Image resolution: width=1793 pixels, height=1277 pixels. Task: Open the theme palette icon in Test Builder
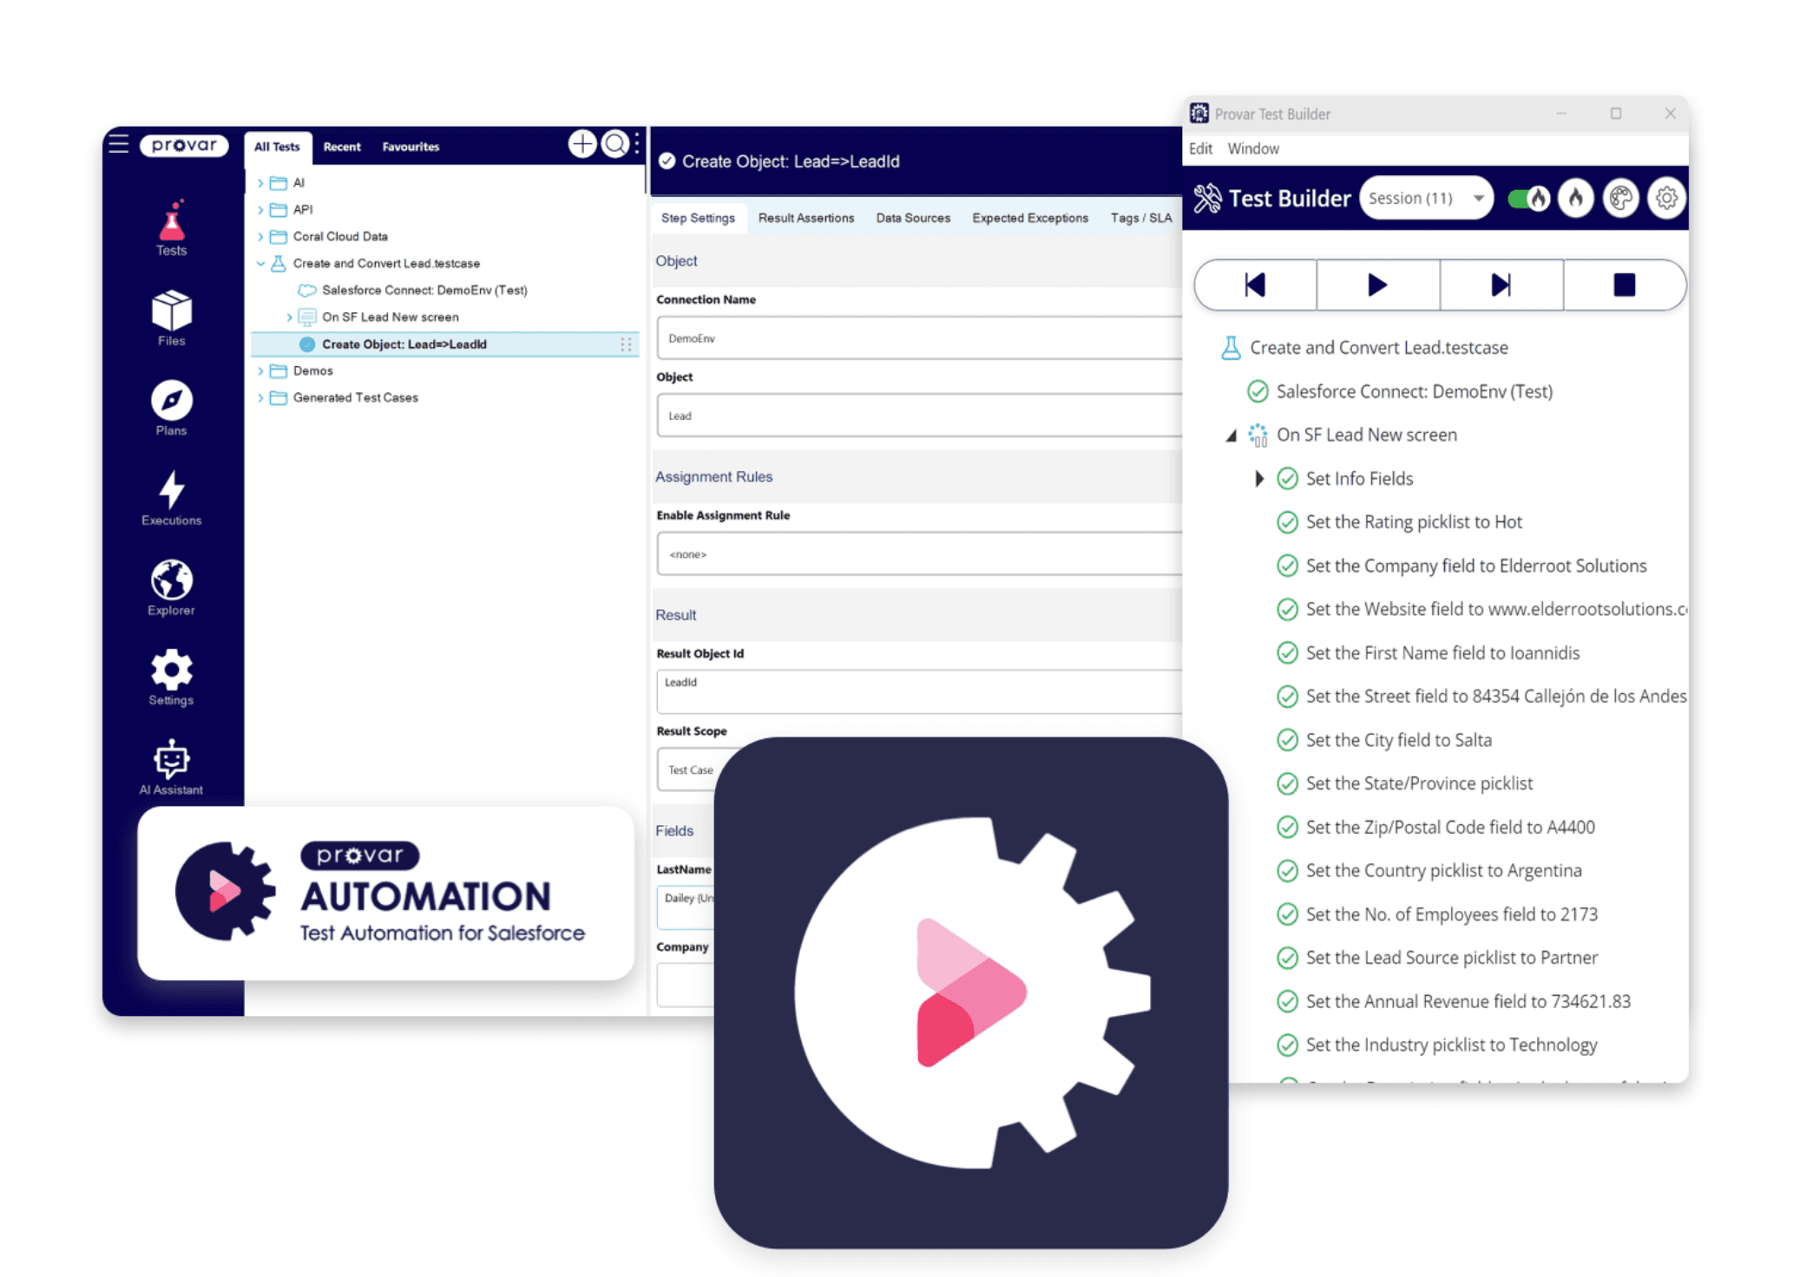(1620, 199)
